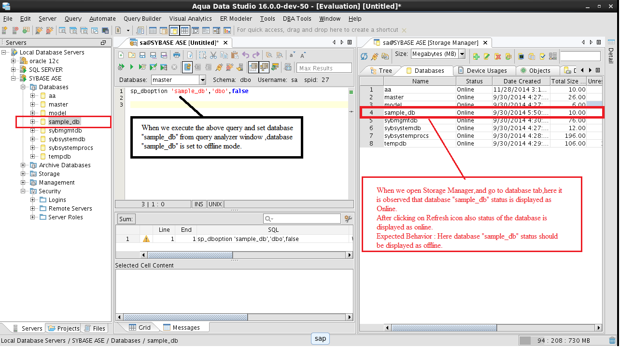
Task: Click the Name column header in Databases grid
Action: (420, 81)
